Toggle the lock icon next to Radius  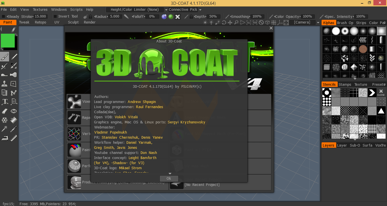tap(90, 16)
